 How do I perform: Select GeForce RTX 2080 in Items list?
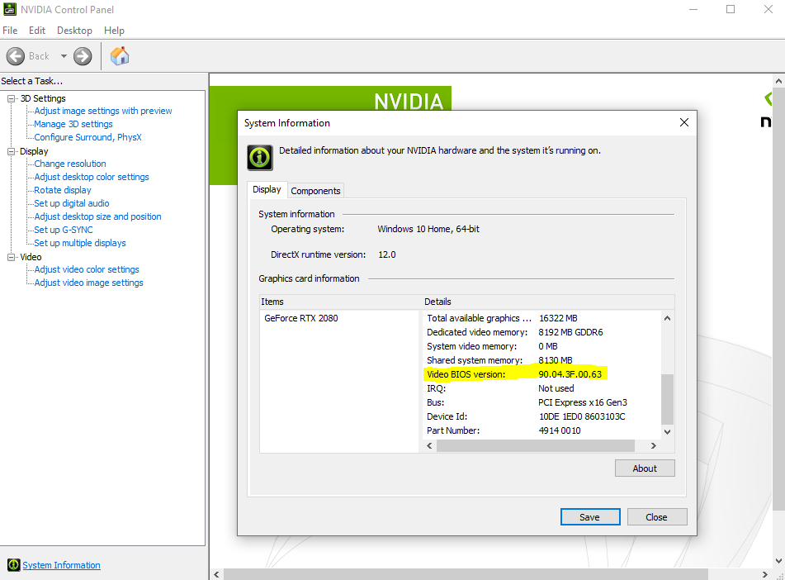coord(301,318)
